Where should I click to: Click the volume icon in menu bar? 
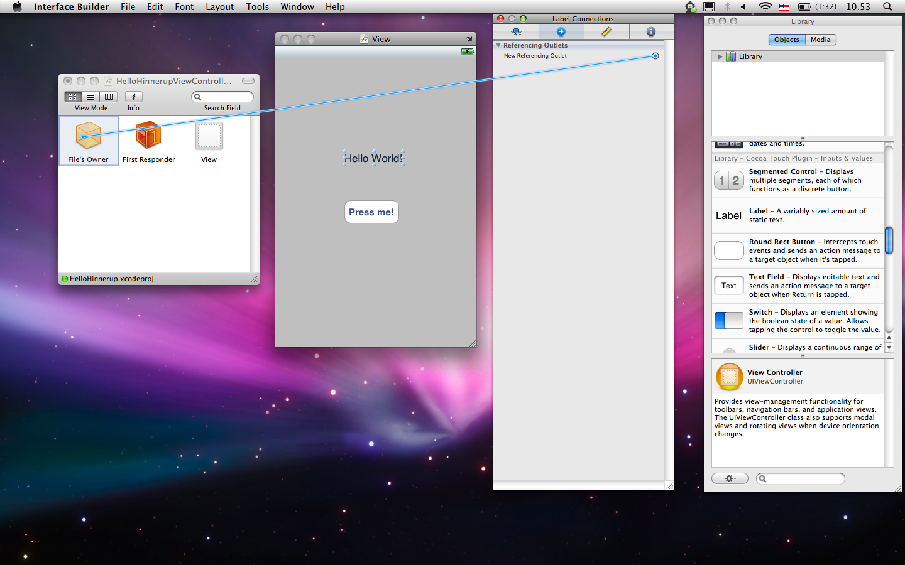(x=743, y=7)
